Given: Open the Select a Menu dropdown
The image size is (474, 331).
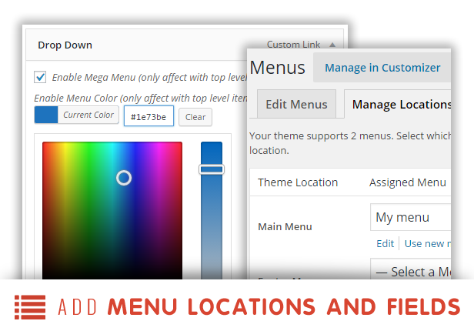Looking at the screenshot, I should pos(411,269).
